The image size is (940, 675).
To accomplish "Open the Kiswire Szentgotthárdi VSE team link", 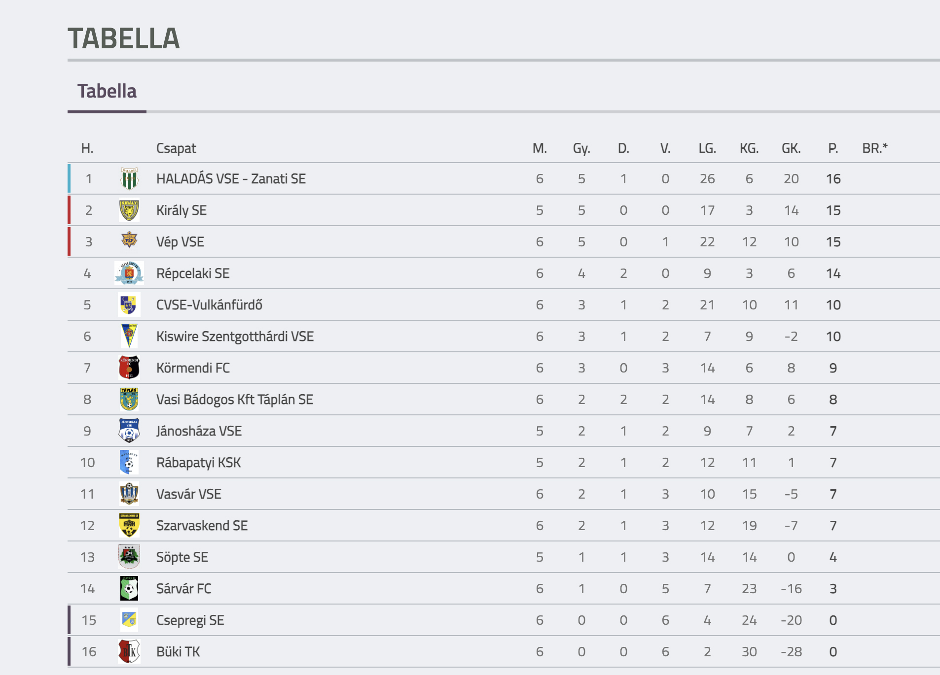I will point(235,337).
